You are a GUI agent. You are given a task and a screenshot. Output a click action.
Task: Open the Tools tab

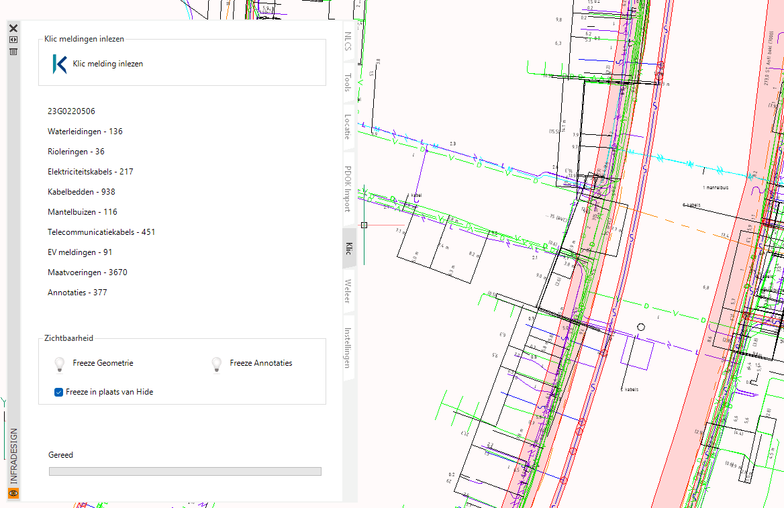pos(348,83)
